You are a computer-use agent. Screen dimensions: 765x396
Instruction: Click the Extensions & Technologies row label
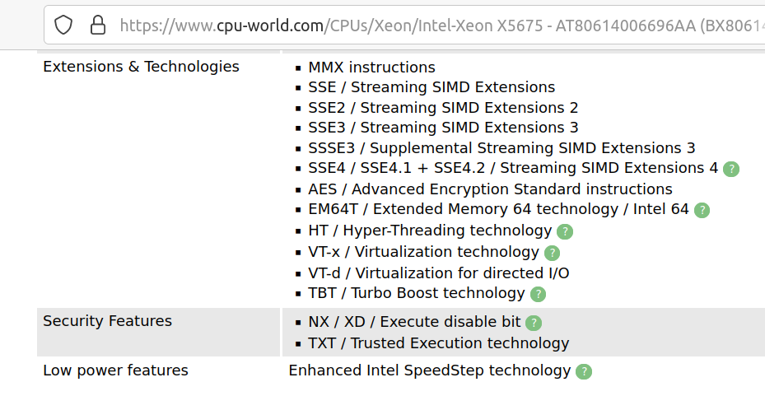141,67
